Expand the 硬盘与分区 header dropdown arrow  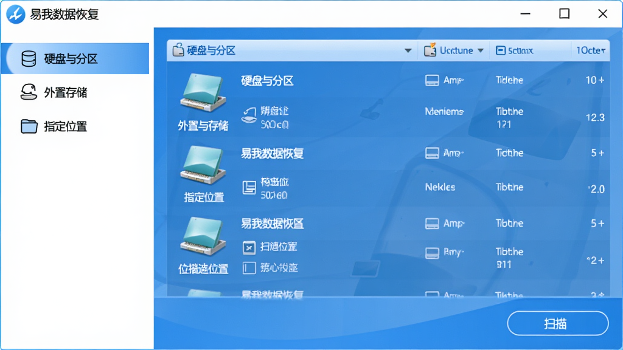tap(408, 51)
